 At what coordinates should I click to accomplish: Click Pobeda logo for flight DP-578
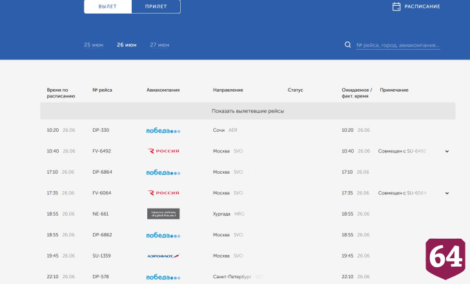click(x=163, y=278)
